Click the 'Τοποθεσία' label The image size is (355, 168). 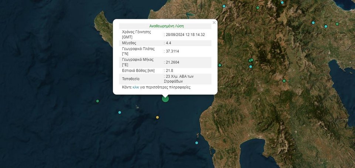[x=131, y=79]
